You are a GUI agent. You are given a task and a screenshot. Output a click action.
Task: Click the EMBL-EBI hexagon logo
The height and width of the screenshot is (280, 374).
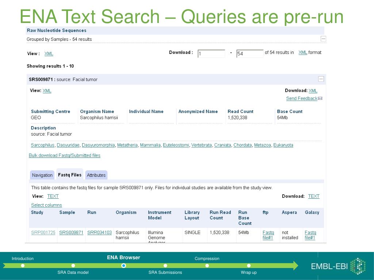358,266
